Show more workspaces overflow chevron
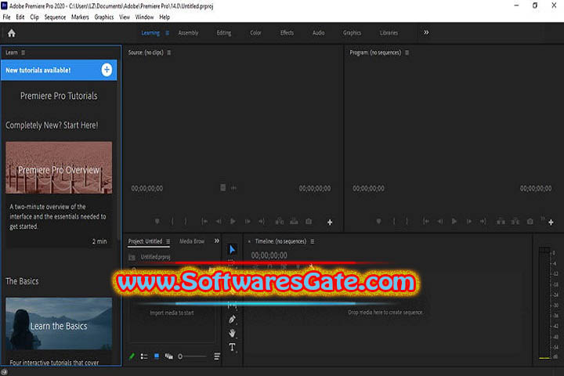 coord(426,32)
